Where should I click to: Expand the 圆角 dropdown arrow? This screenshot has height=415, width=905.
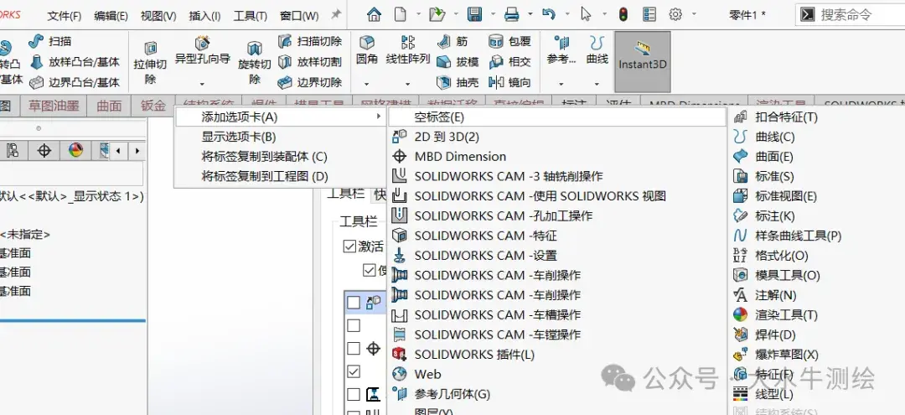coord(367,85)
